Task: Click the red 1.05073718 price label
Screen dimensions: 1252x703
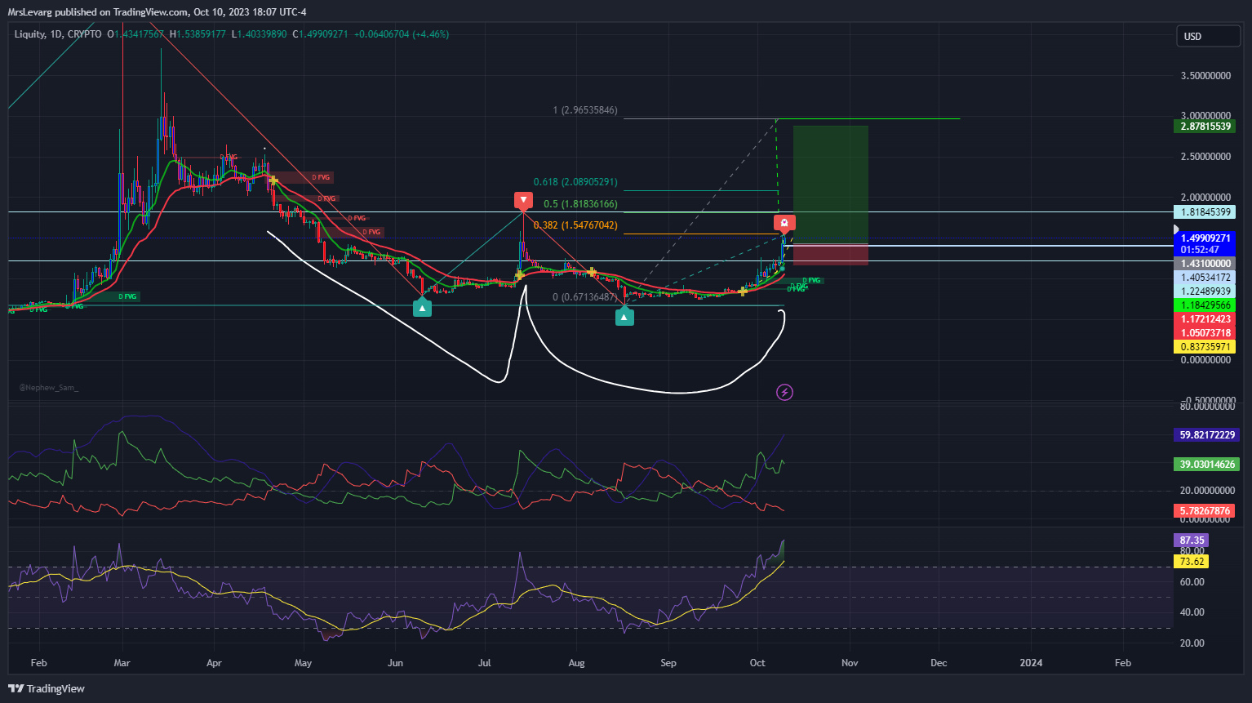Action: click(1205, 333)
